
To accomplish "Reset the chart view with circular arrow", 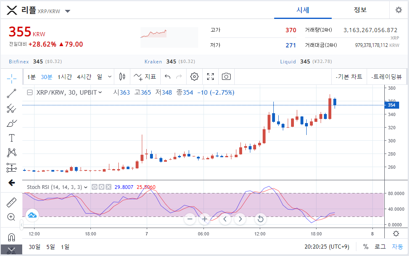I will click(260, 219).
